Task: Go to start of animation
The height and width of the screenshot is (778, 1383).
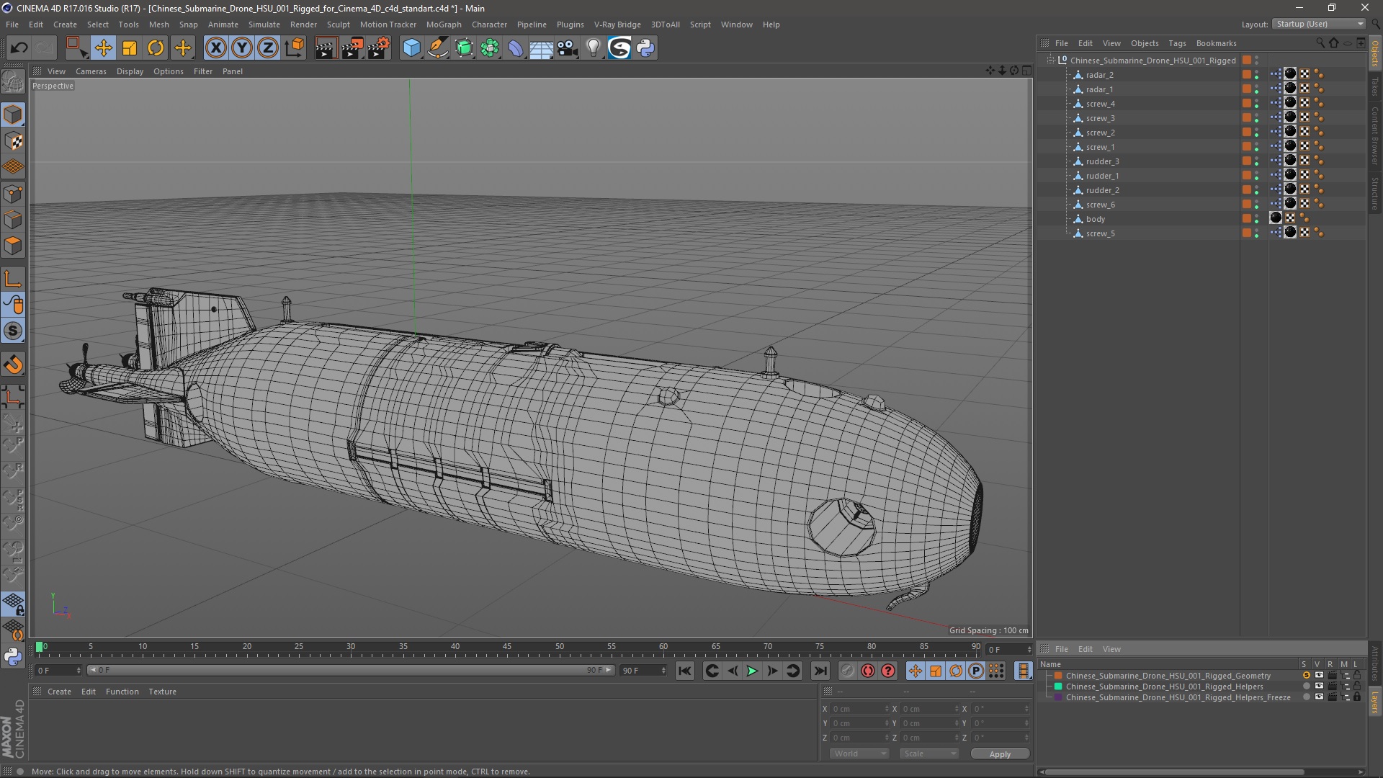Action: 684,671
